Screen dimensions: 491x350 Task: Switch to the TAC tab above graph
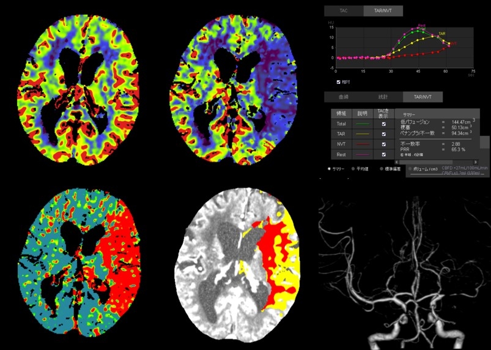[x=343, y=10]
